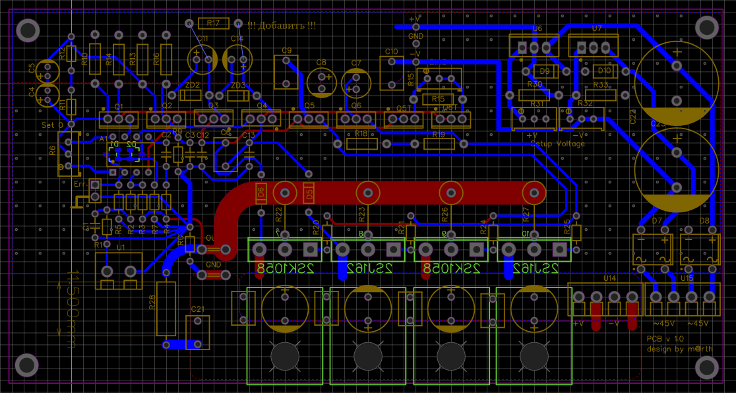Image resolution: width=736 pixels, height=393 pixels.
Task: Click the C7 capacitor label
Action: click(356, 63)
